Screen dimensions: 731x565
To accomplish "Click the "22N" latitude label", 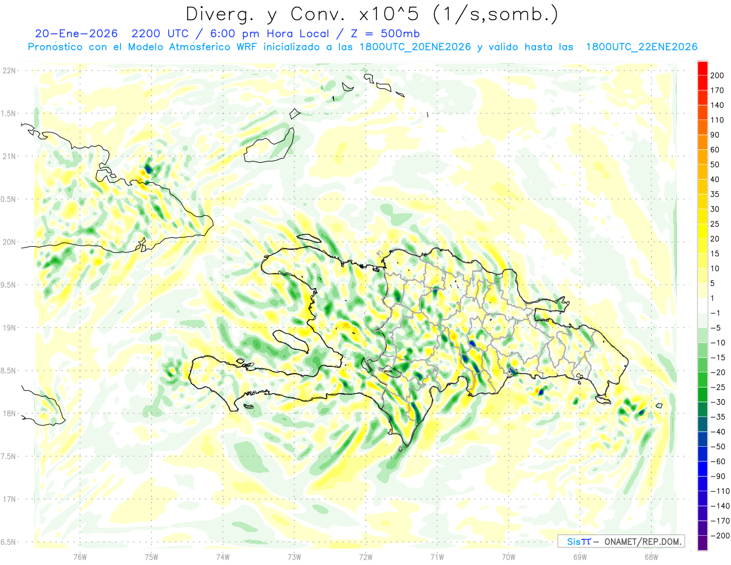I will [9, 71].
